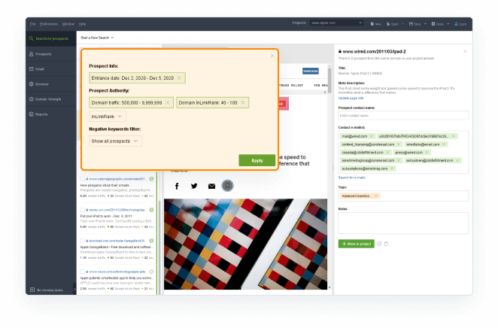Click the prospect list vertical scrollbar
Viewport: 498px width, 328px height.
pos(159,248)
